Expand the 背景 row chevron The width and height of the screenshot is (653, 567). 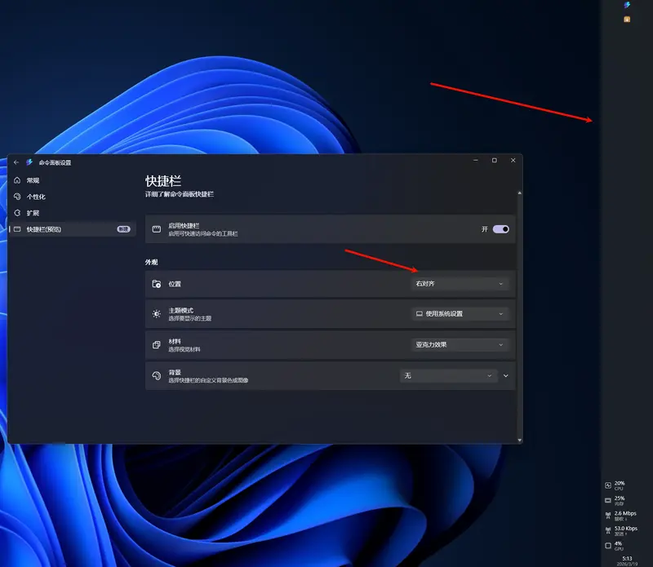[507, 375]
